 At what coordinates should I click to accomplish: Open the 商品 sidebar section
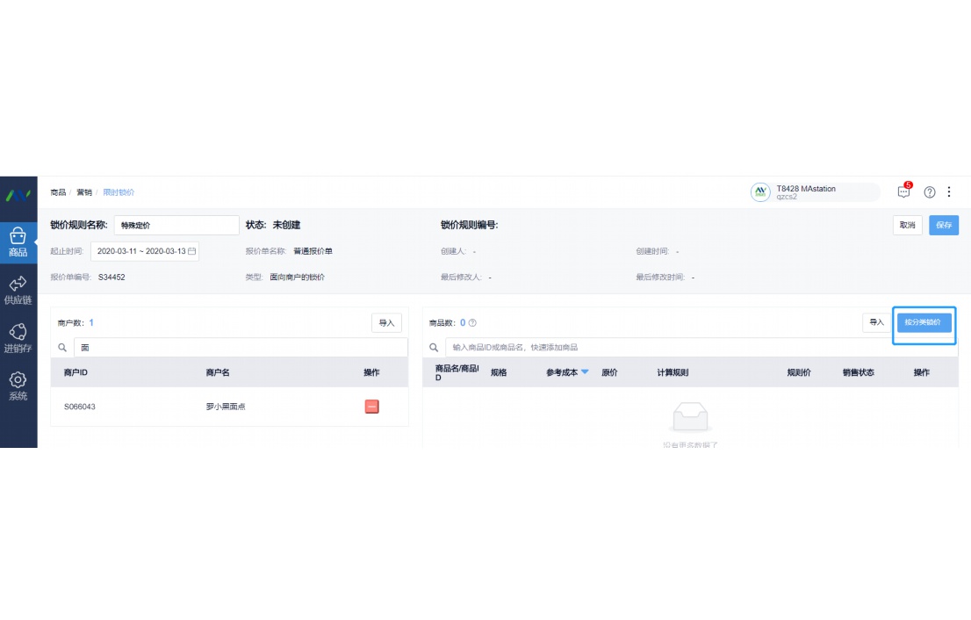18,242
